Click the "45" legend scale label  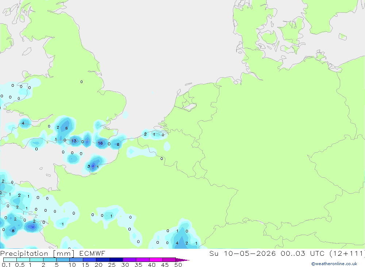pyautogui.click(x=165, y=265)
